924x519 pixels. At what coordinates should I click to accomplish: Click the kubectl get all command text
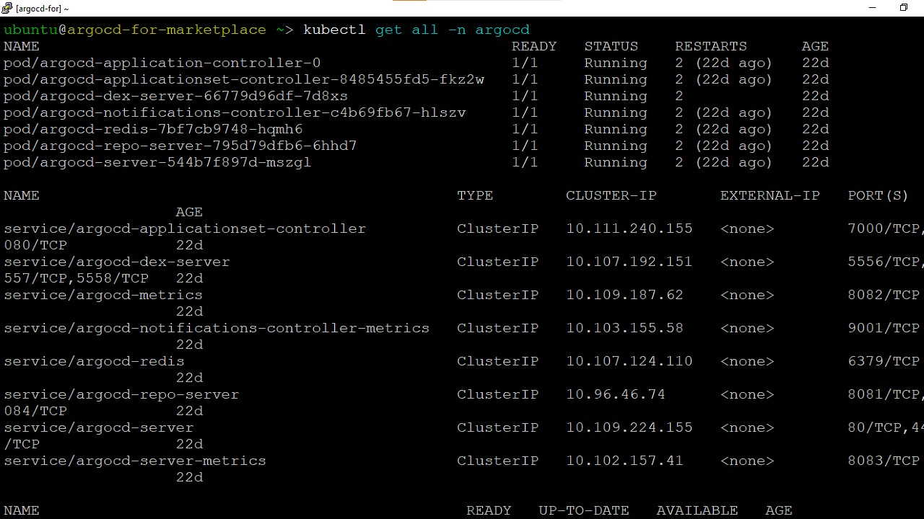point(417,30)
